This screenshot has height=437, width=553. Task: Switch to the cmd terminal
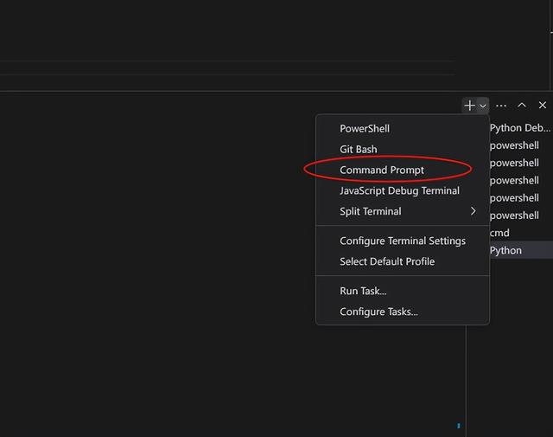click(500, 233)
